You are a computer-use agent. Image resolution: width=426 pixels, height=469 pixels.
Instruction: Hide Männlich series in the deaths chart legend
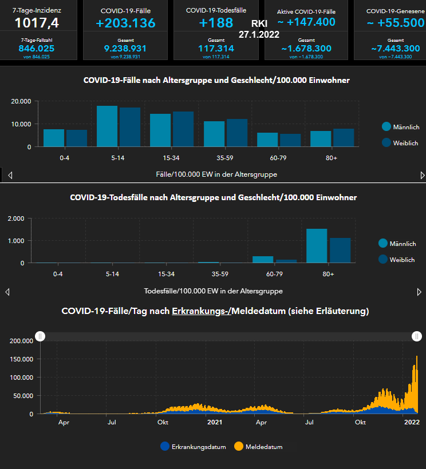(397, 244)
